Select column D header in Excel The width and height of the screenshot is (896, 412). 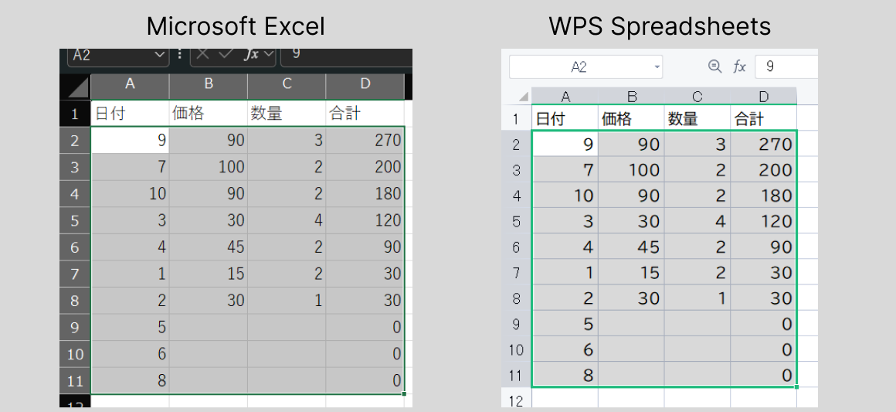click(365, 85)
